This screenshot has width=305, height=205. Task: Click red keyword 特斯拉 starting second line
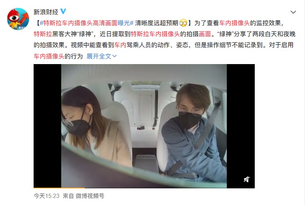(x=43, y=34)
